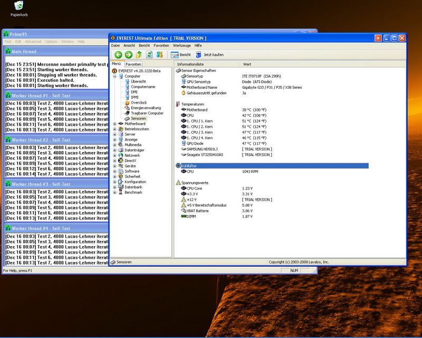Screen dimensions: 422x338
Task: Select the DMI tree item
Action: [x=134, y=92]
